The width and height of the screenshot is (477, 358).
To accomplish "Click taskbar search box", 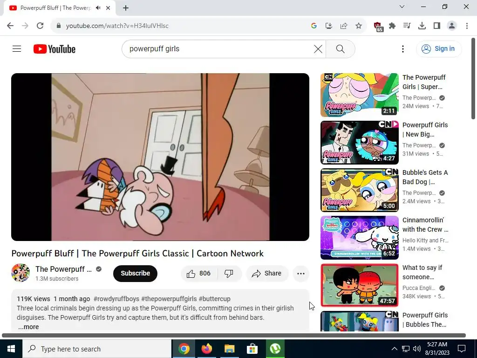I will coord(97,349).
